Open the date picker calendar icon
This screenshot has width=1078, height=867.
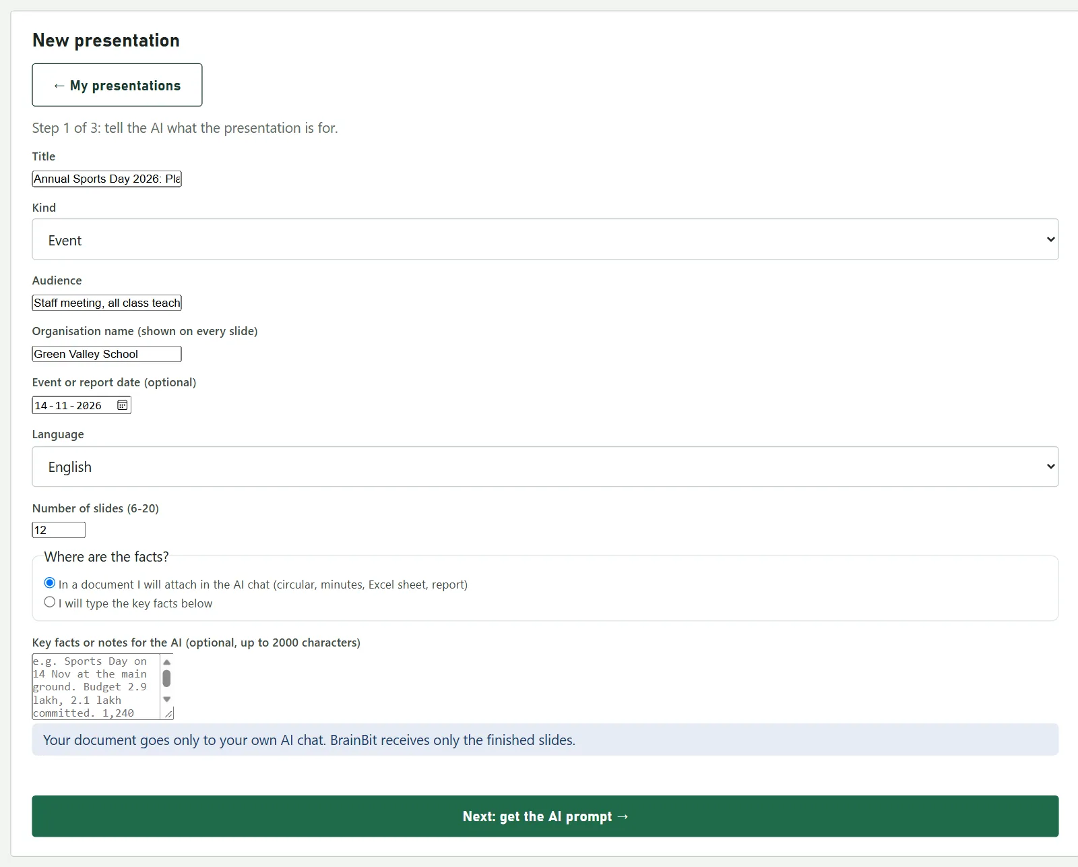(x=122, y=405)
